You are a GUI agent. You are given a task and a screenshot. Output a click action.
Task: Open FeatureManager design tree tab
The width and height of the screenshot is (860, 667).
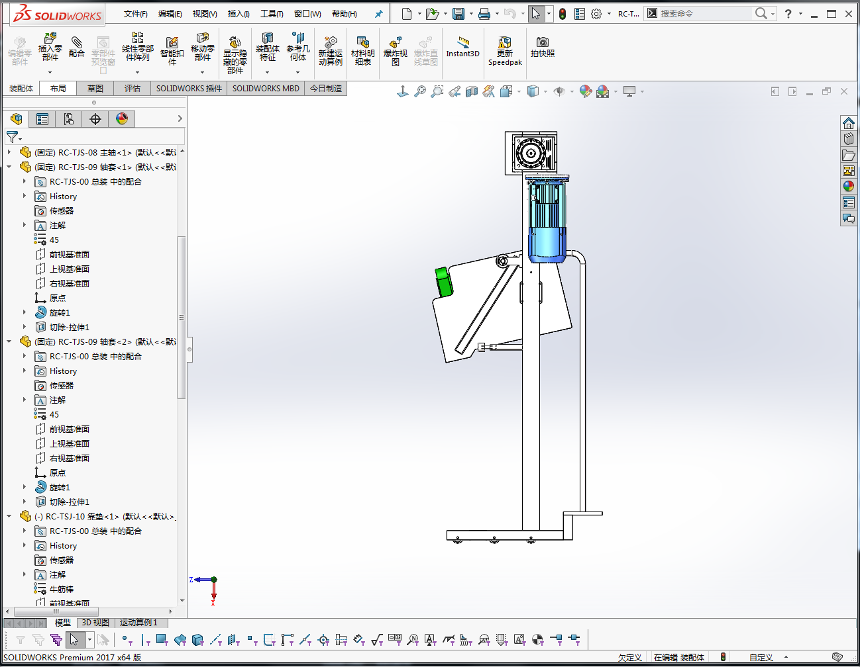click(x=17, y=119)
